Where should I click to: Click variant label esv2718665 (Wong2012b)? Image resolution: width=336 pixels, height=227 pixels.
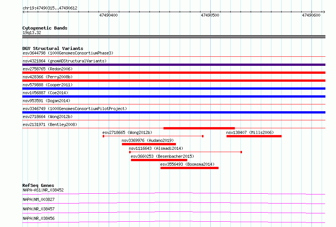127,132
